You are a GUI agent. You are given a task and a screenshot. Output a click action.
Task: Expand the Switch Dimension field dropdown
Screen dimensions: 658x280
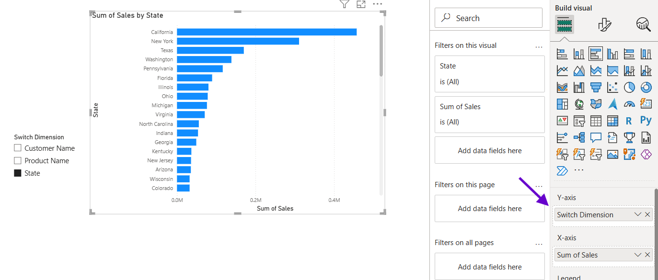click(x=637, y=214)
